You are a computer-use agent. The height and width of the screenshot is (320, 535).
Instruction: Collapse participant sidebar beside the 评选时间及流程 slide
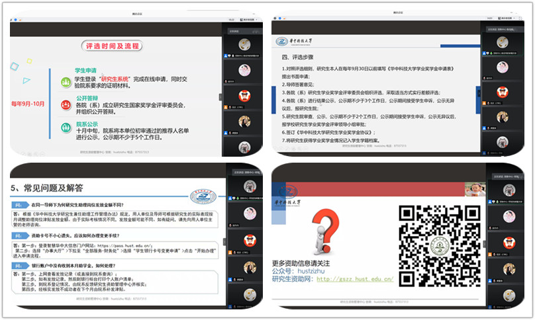click(220, 97)
